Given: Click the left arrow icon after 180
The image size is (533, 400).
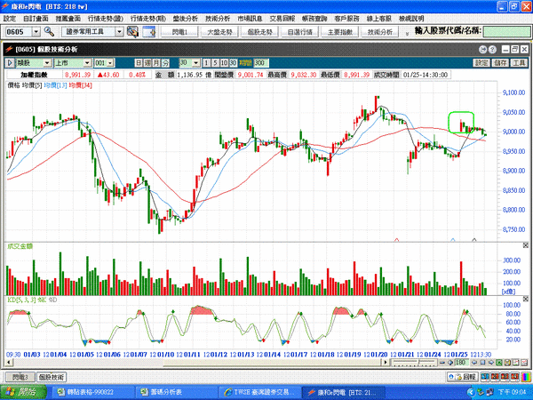Looking at the screenshot, I should (474, 363).
